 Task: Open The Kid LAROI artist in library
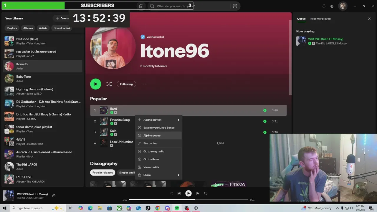click(43, 167)
